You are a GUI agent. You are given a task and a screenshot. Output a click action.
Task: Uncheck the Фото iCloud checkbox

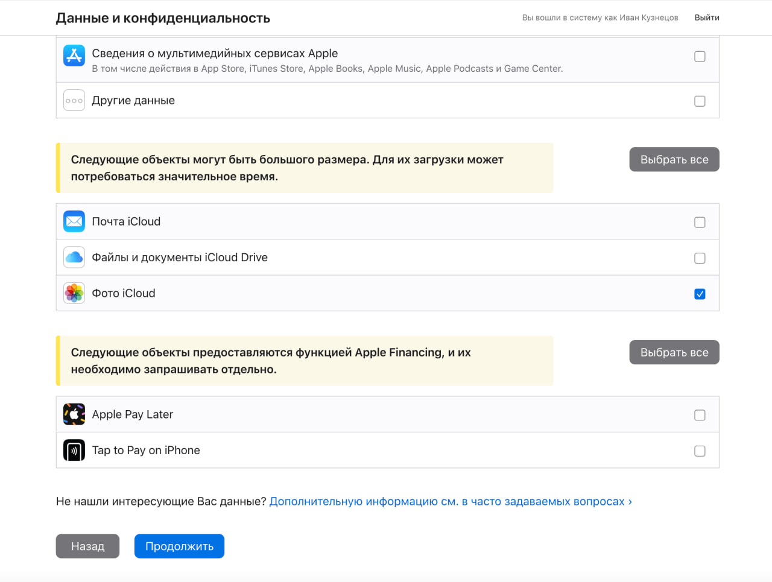click(700, 294)
